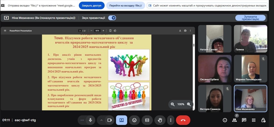Open meeting details info icon
Viewport: 274px width, 127px height.
225,120
